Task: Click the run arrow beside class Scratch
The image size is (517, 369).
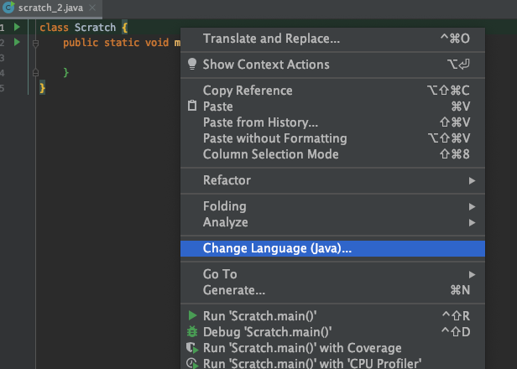Action: 17,27
